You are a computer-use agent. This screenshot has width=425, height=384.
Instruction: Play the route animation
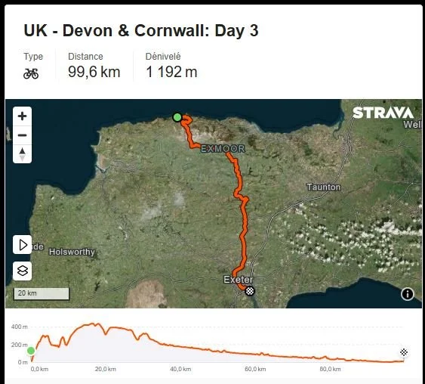(x=22, y=245)
